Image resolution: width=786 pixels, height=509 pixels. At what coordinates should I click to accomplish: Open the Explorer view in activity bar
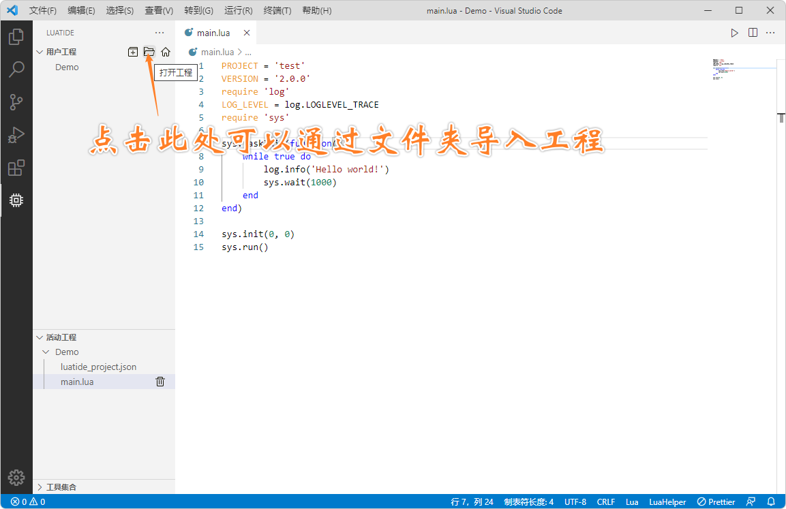pyautogui.click(x=16, y=37)
